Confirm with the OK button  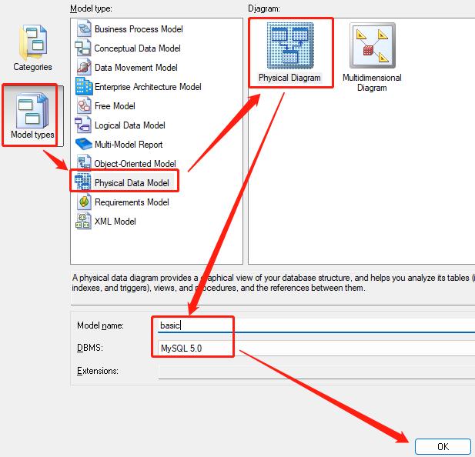pos(443,446)
